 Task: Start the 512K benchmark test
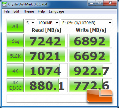15,55
